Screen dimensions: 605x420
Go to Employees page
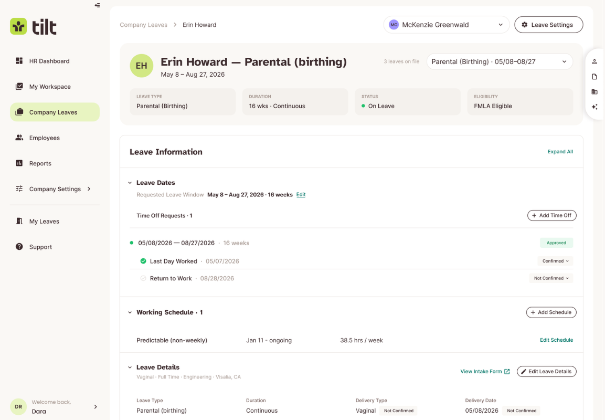coord(55,138)
